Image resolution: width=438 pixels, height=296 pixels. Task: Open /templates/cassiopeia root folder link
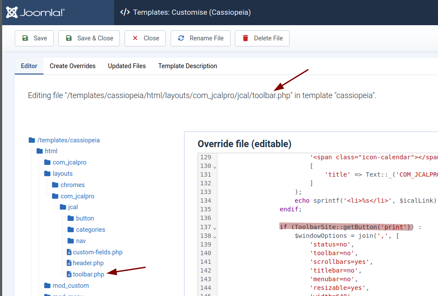pyautogui.click(x=69, y=140)
